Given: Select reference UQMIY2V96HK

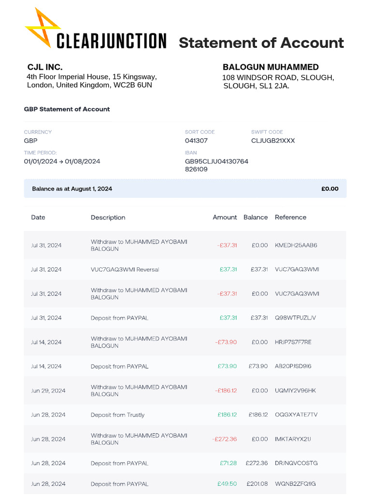Looking at the screenshot, I should pos(295,391).
